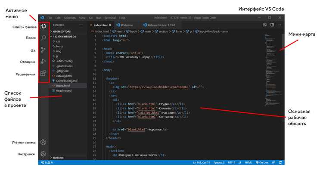Open the Go menu
Screen dimensions: 323x171
tap(91, 18)
